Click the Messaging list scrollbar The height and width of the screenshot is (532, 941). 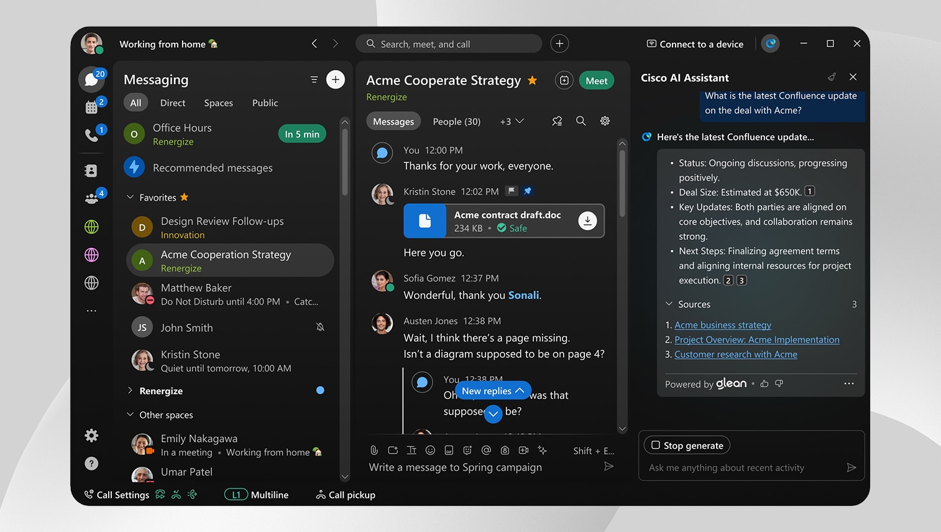click(x=345, y=162)
